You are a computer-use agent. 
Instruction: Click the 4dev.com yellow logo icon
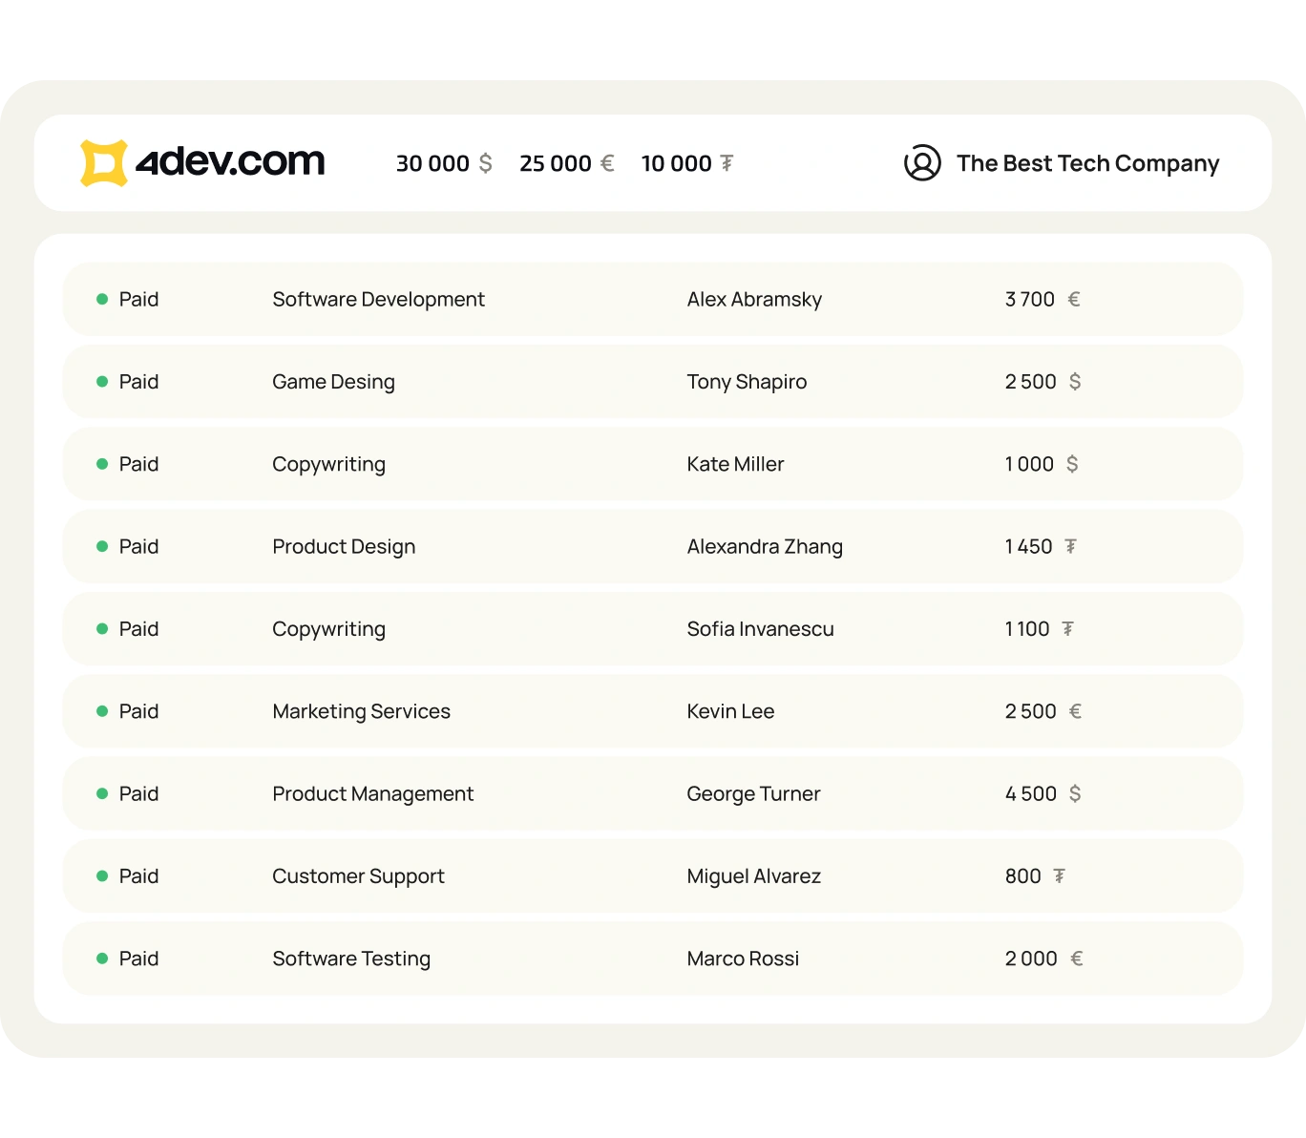point(104,163)
